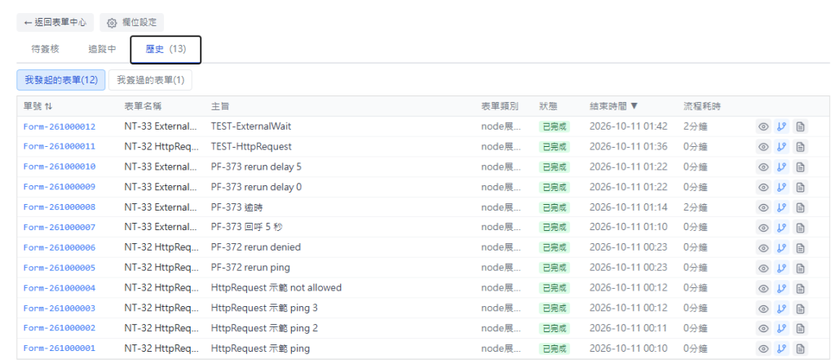Sort by the 單號 column header
835x364 pixels.
38,106
